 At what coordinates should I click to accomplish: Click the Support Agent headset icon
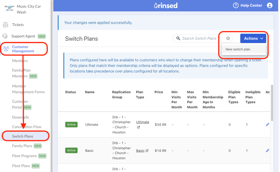5,36
